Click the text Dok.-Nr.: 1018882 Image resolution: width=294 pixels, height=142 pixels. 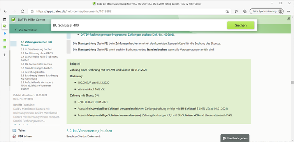point(23,99)
